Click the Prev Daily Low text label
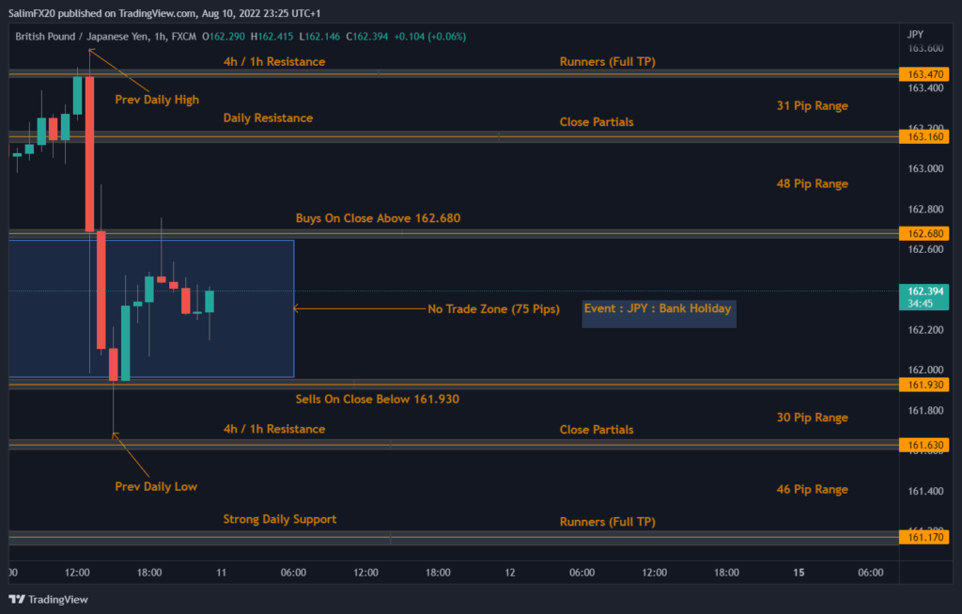 pyautogui.click(x=156, y=487)
